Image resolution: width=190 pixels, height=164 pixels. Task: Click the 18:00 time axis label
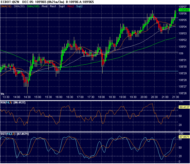pyautogui.click(x=101, y=97)
